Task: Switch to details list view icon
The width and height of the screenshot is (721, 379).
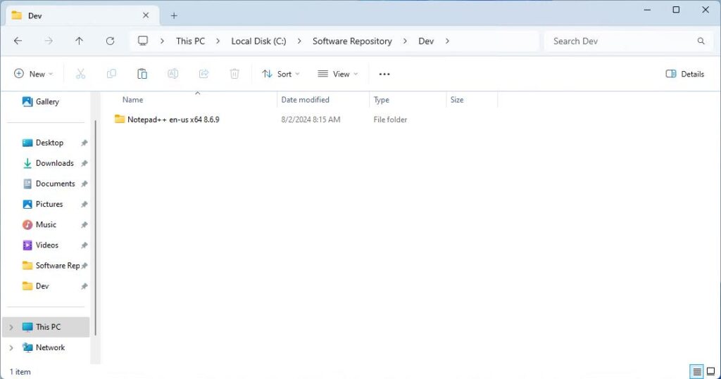Action: click(697, 371)
